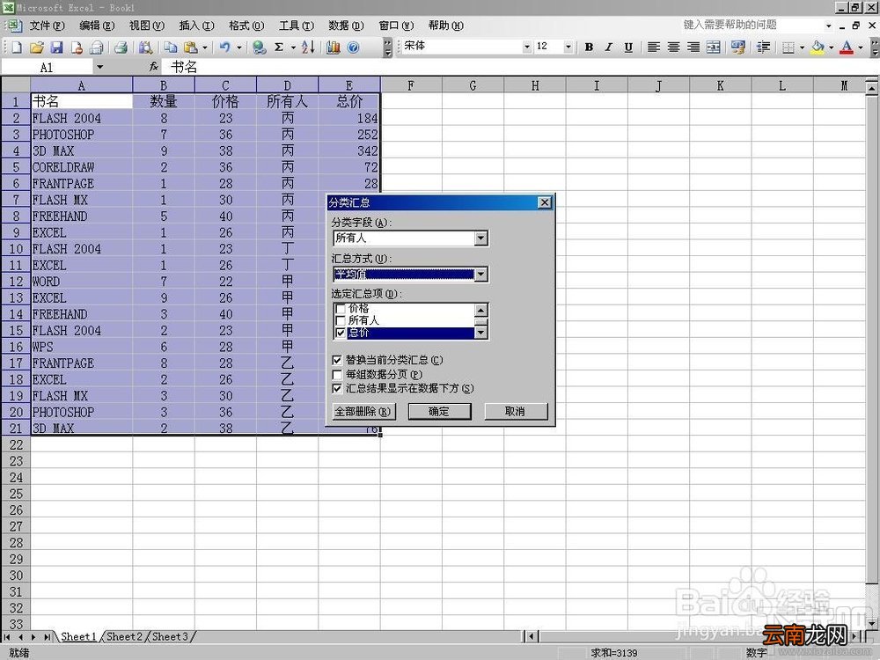Check the 所有人 item in summary list
Viewport: 880px width, 660px height.
340,320
